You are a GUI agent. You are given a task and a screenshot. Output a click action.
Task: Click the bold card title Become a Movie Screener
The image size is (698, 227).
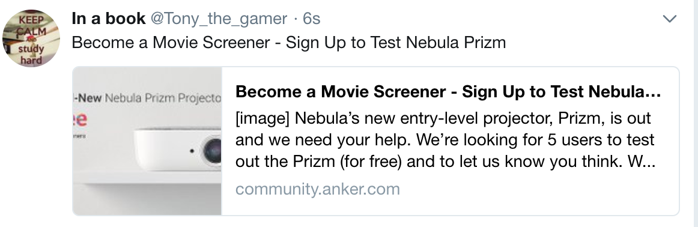pyautogui.click(x=448, y=92)
